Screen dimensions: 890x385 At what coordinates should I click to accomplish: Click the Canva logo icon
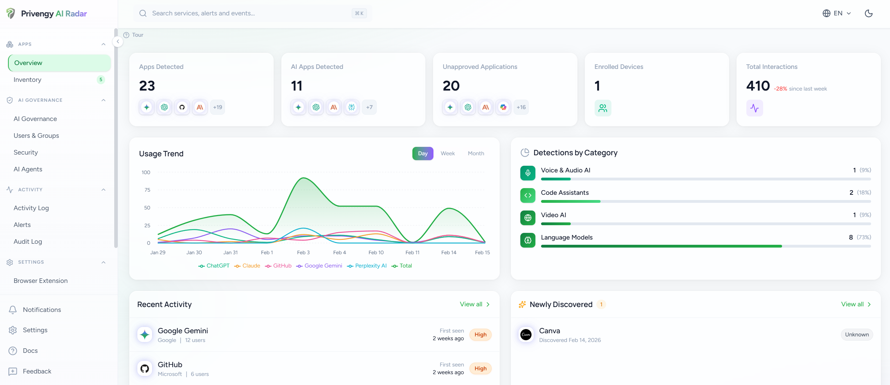pyautogui.click(x=526, y=335)
